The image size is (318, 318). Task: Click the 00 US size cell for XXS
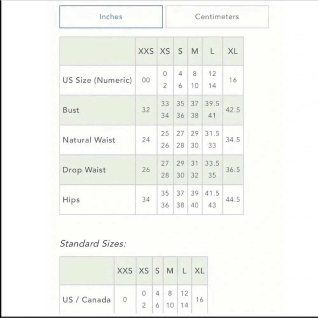[146, 80]
